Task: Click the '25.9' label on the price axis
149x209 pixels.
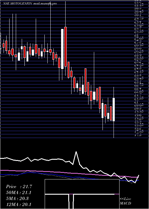Action: pos(137,55)
